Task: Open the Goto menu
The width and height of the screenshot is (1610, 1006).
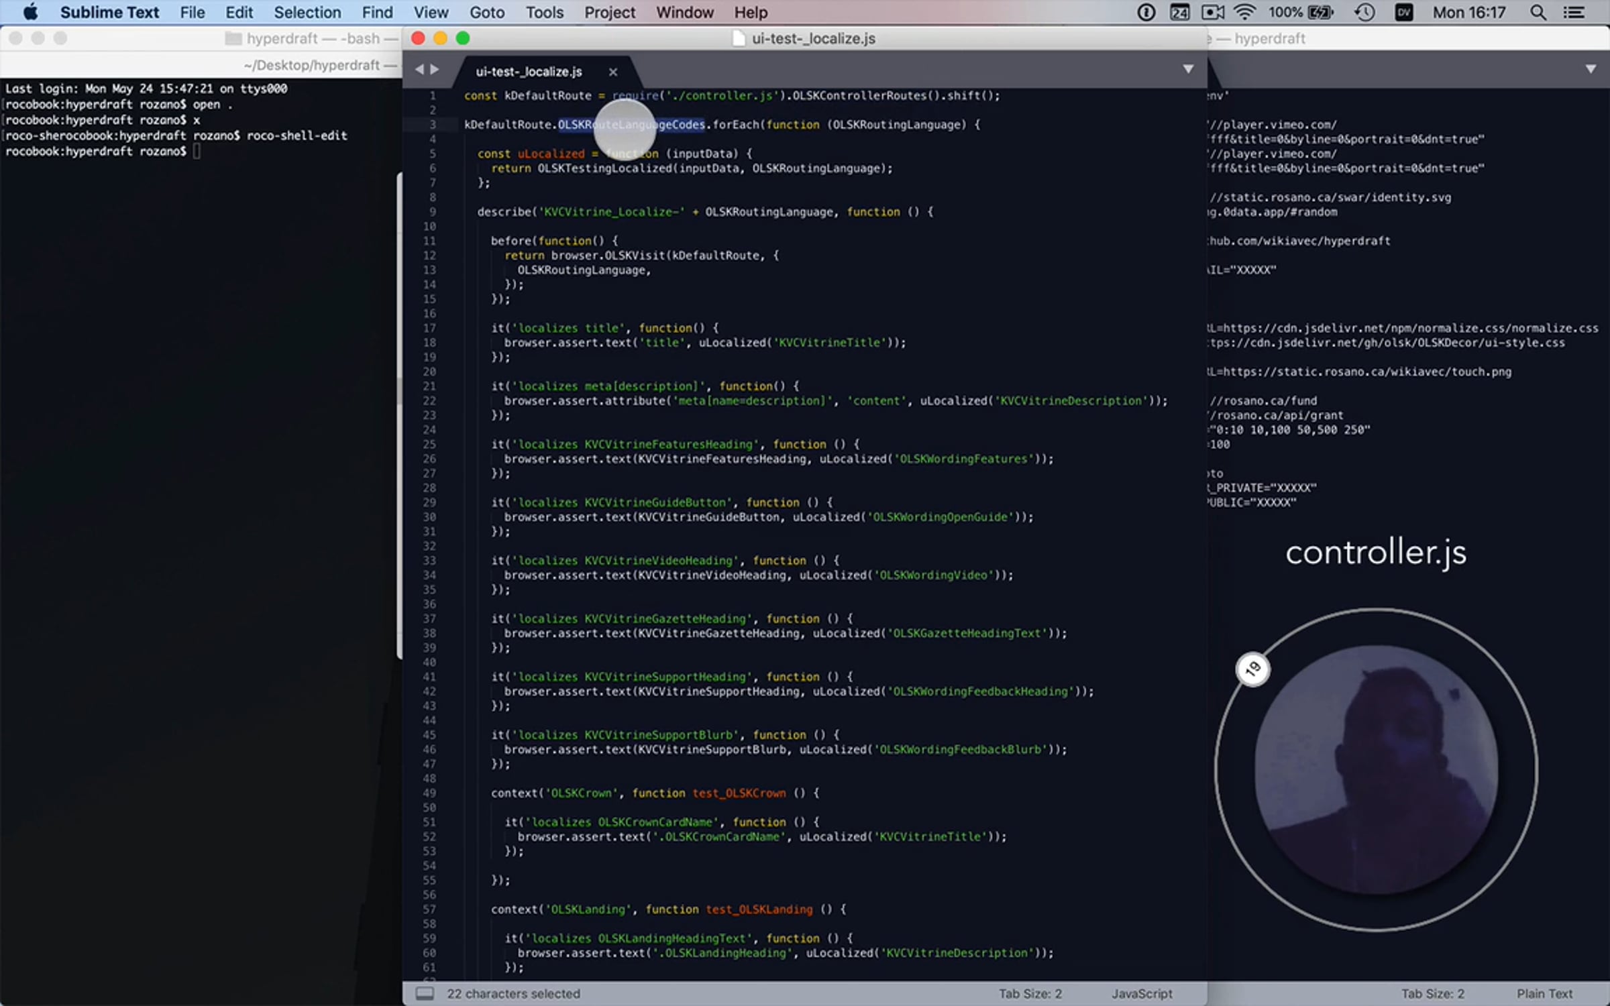Action: (487, 13)
